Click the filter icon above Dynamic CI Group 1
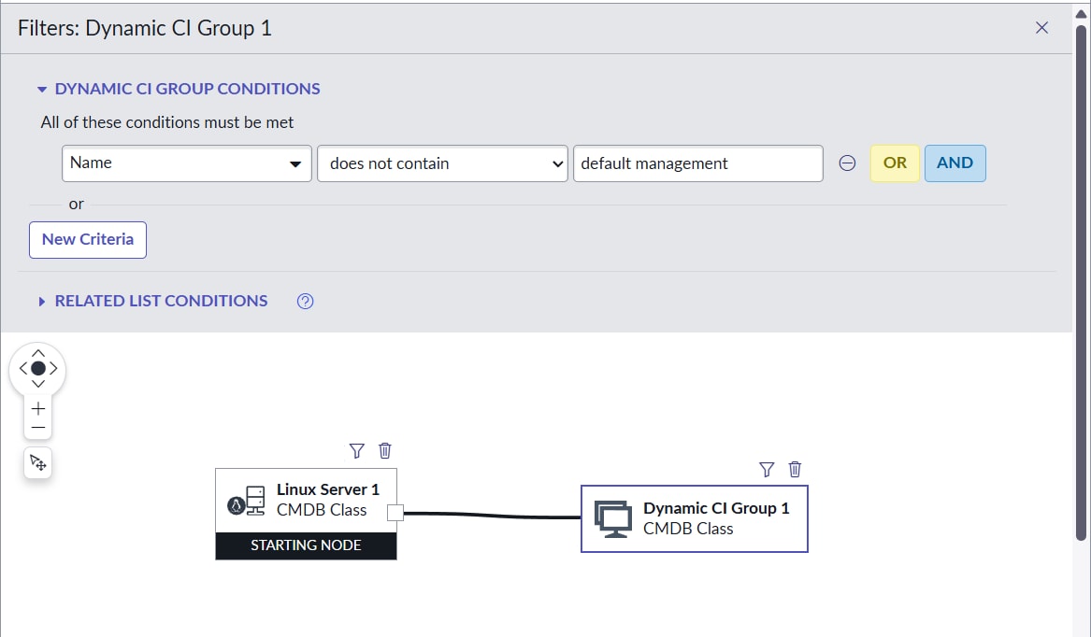The image size is (1091, 637). (x=767, y=470)
